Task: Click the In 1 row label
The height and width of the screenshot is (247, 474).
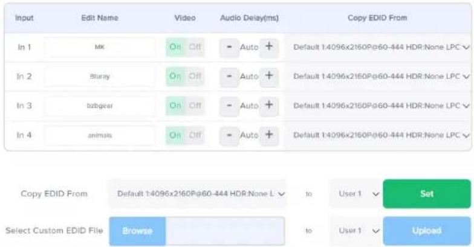Action: tap(24, 47)
